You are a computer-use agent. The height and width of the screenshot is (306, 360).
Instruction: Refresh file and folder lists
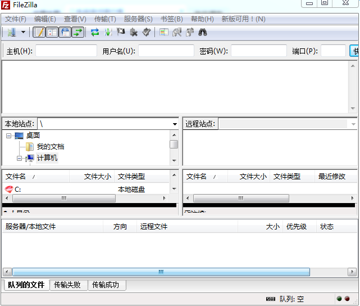(95, 32)
